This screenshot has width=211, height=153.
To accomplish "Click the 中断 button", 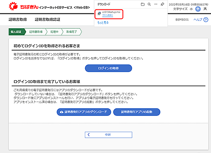I will pos(108,135).
